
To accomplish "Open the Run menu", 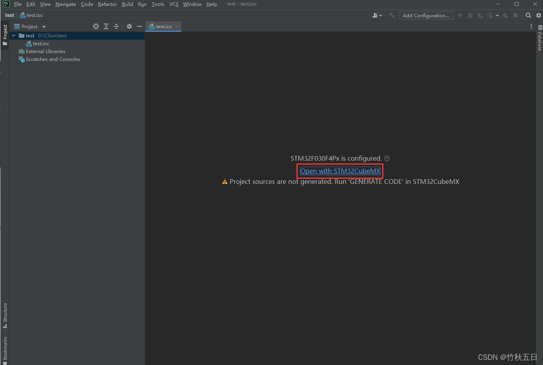I will click(x=142, y=4).
